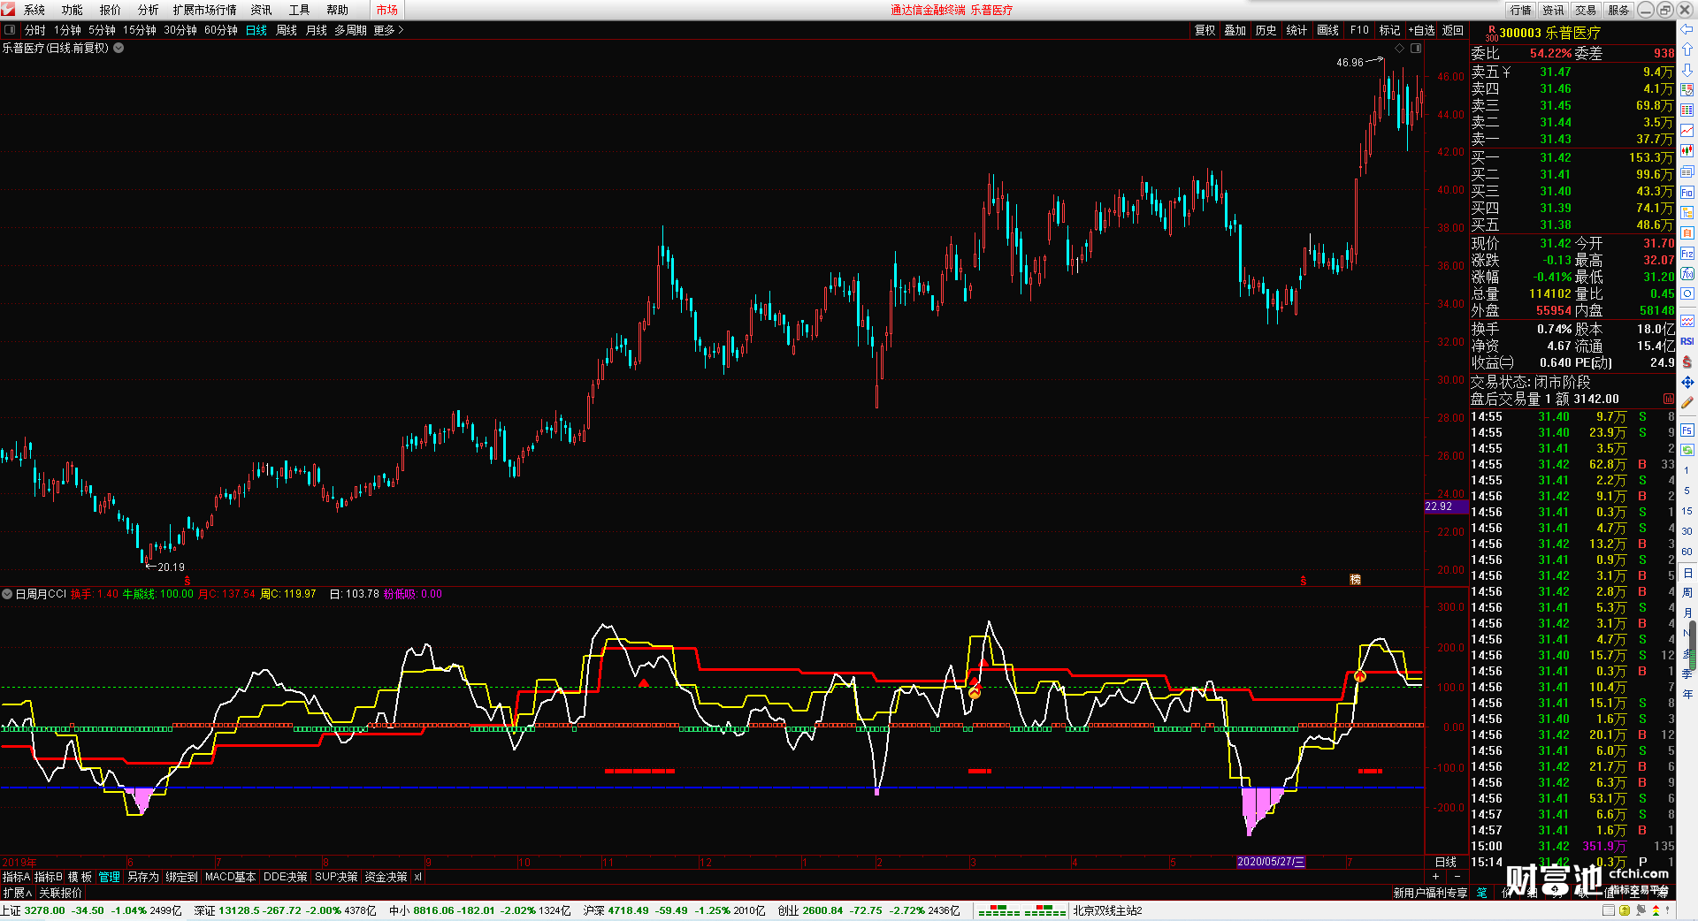The width and height of the screenshot is (1698, 921).
Task: Click the 2020/05/27/三 date marker
Action: tap(1271, 862)
